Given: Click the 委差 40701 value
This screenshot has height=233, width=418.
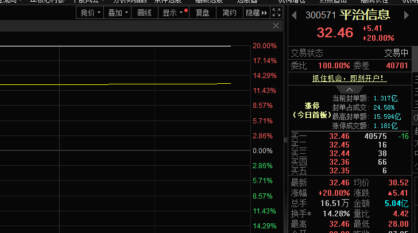Looking at the screenshot, I should (x=397, y=65).
